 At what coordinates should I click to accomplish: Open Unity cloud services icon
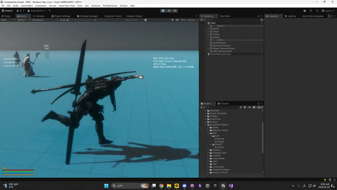point(305,11)
